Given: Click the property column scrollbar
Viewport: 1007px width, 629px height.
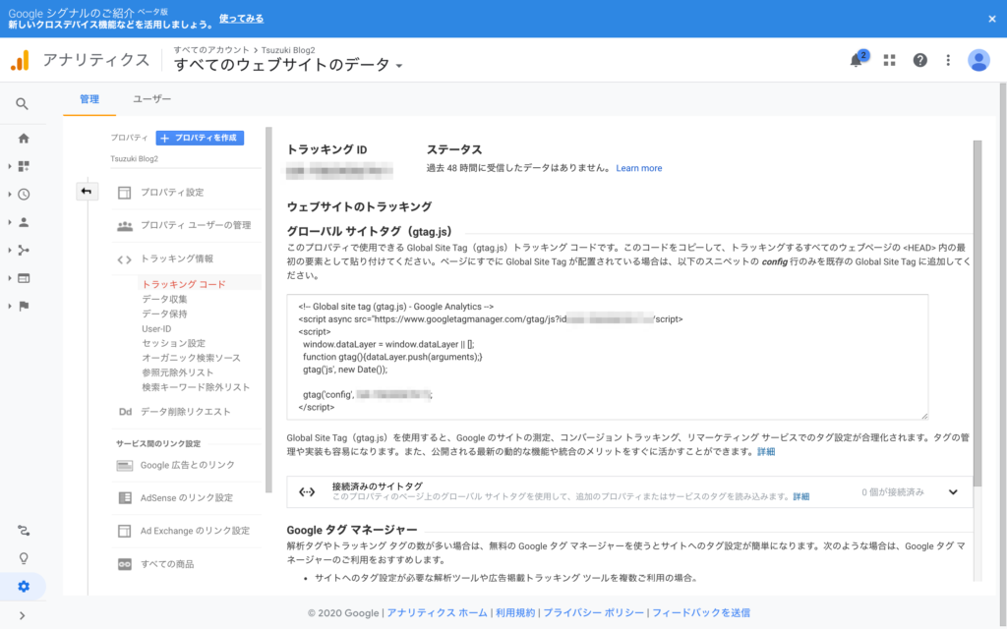Looking at the screenshot, I should click(268, 310).
